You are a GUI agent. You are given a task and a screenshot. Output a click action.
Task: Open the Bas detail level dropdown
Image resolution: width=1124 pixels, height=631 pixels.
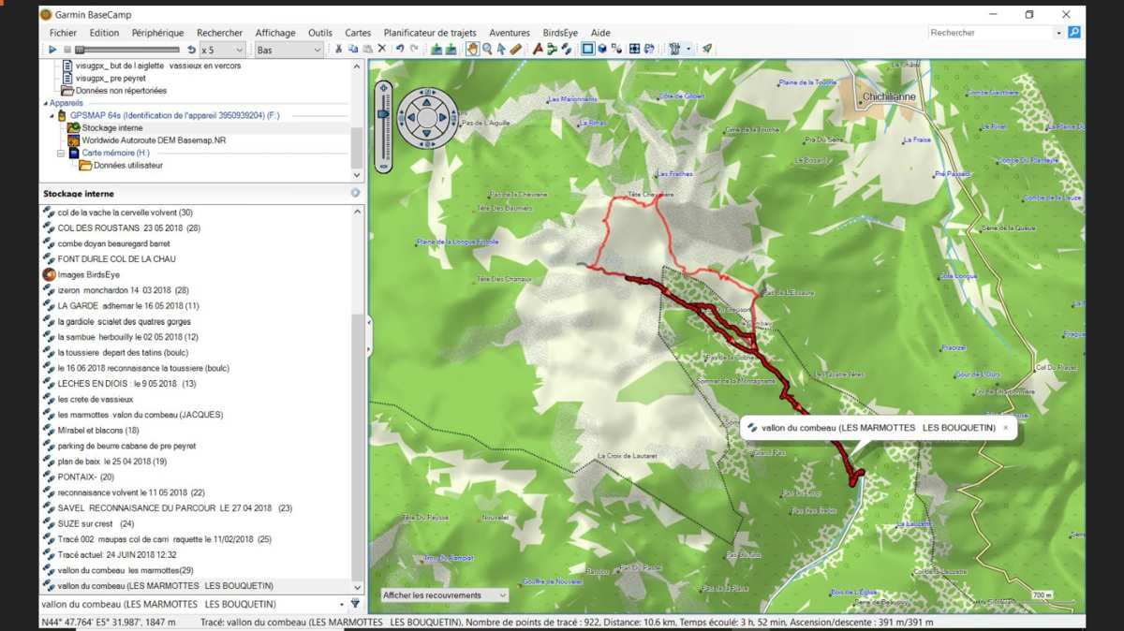tap(289, 50)
